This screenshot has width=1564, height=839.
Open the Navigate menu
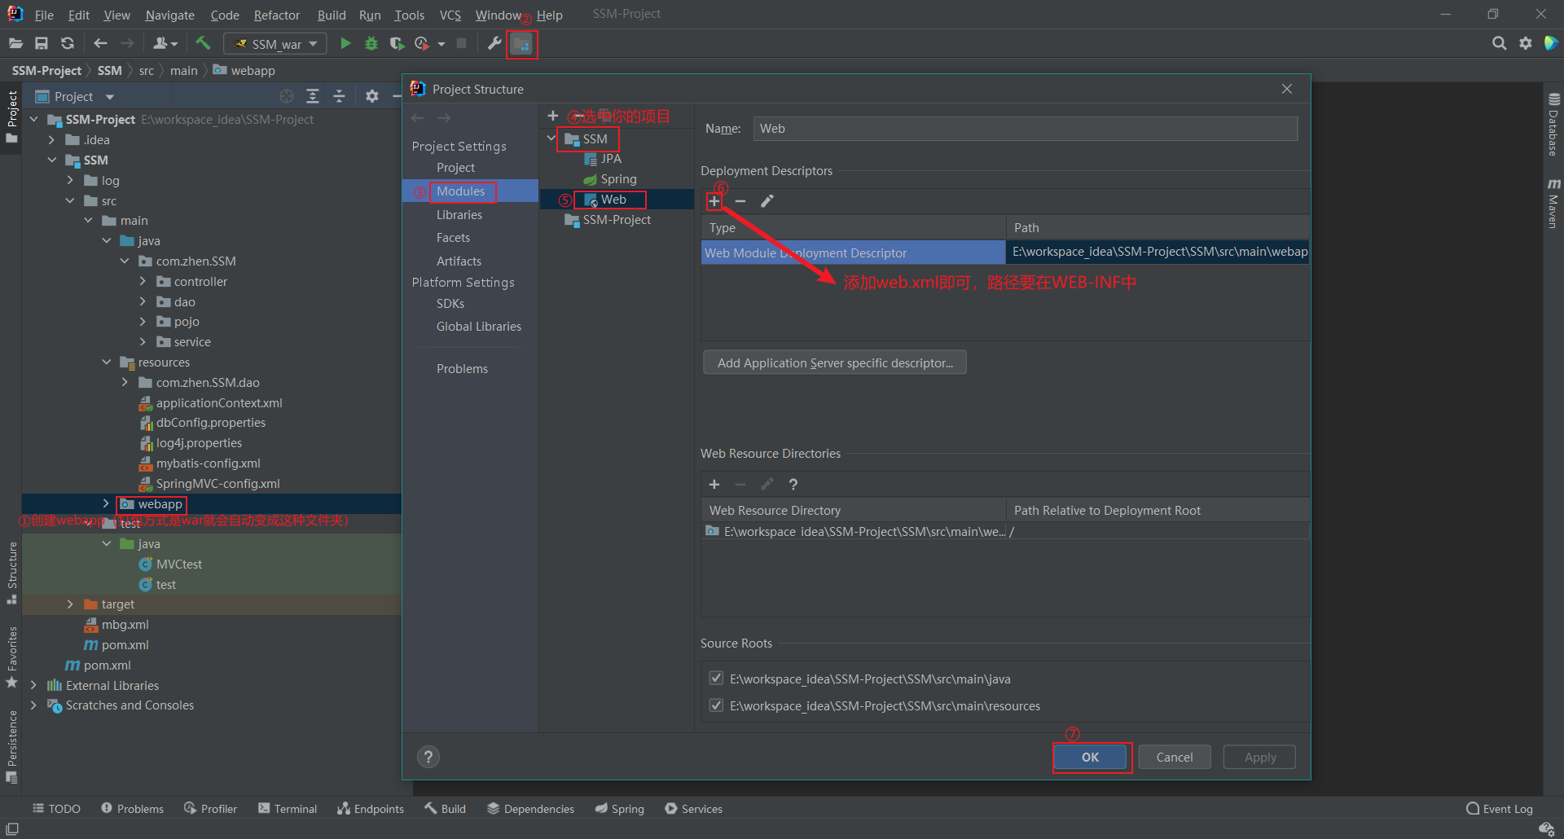pyautogui.click(x=170, y=15)
